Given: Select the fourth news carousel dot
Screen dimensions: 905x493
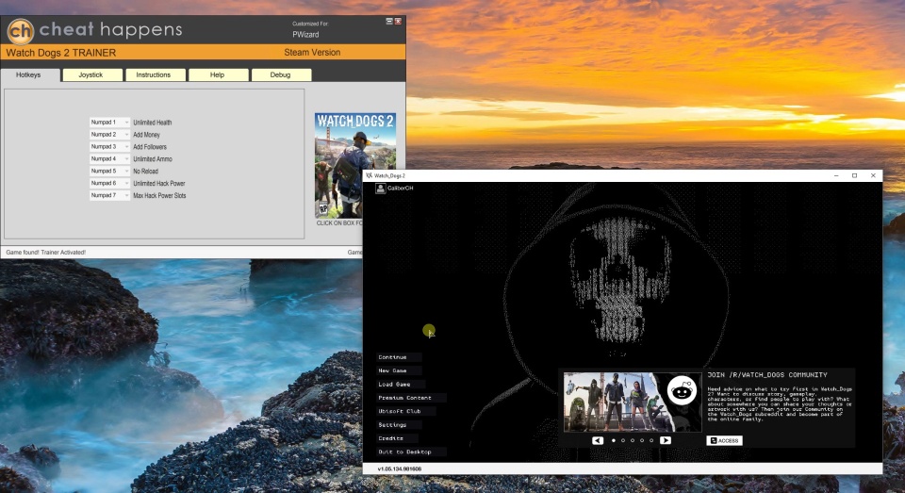Looking at the screenshot, I should point(642,440).
